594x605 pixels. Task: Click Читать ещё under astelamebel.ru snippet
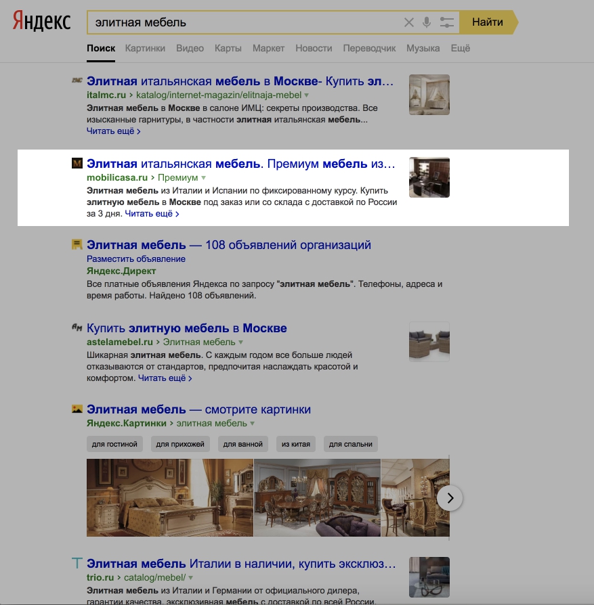(x=165, y=378)
